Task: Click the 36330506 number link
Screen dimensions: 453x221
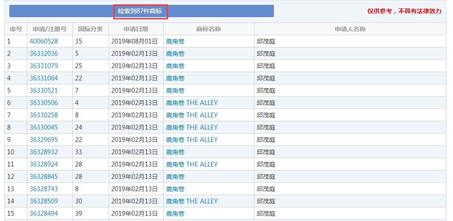Action: 44,103
